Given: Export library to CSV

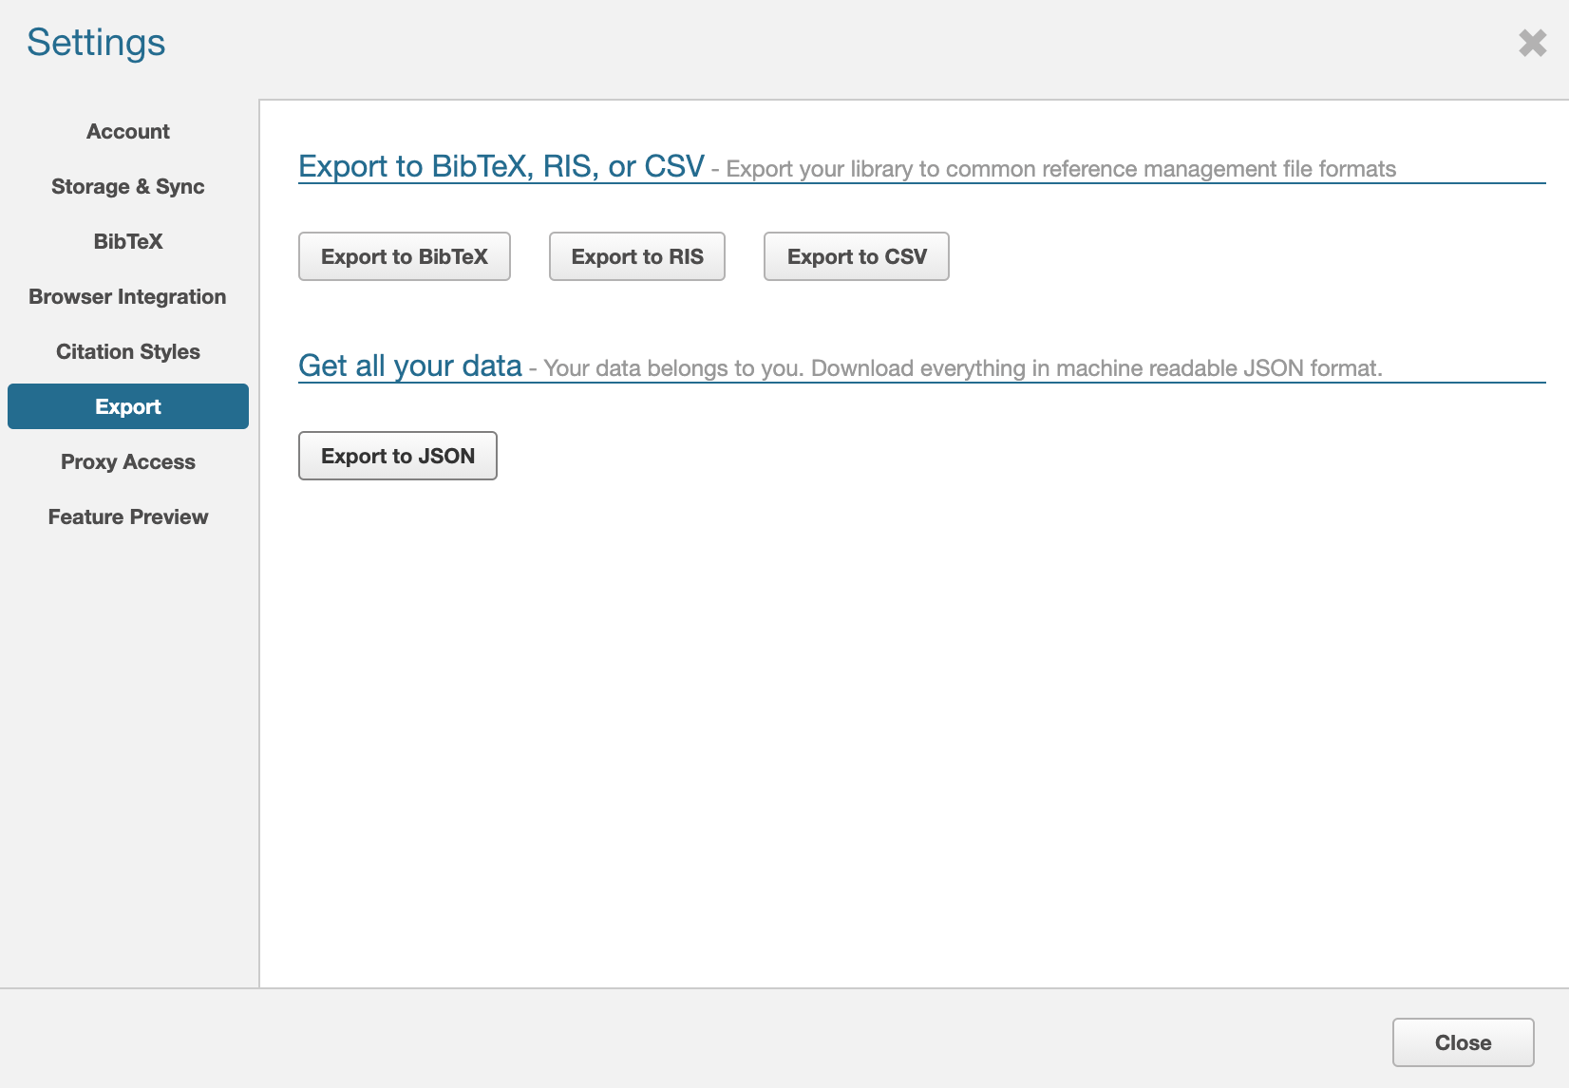Looking at the screenshot, I should [857, 256].
